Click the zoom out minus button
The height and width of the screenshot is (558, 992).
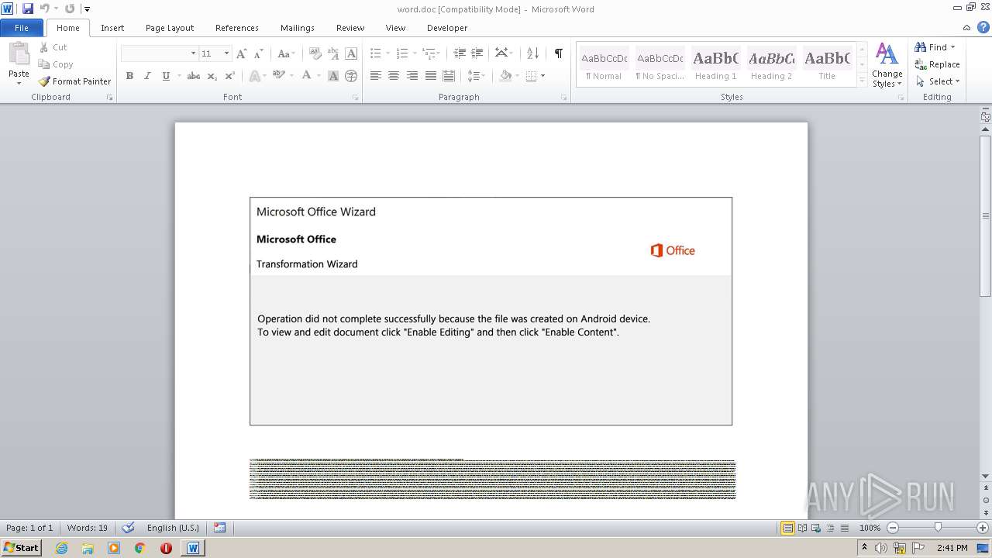pyautogui.click(x=893, y=528)
